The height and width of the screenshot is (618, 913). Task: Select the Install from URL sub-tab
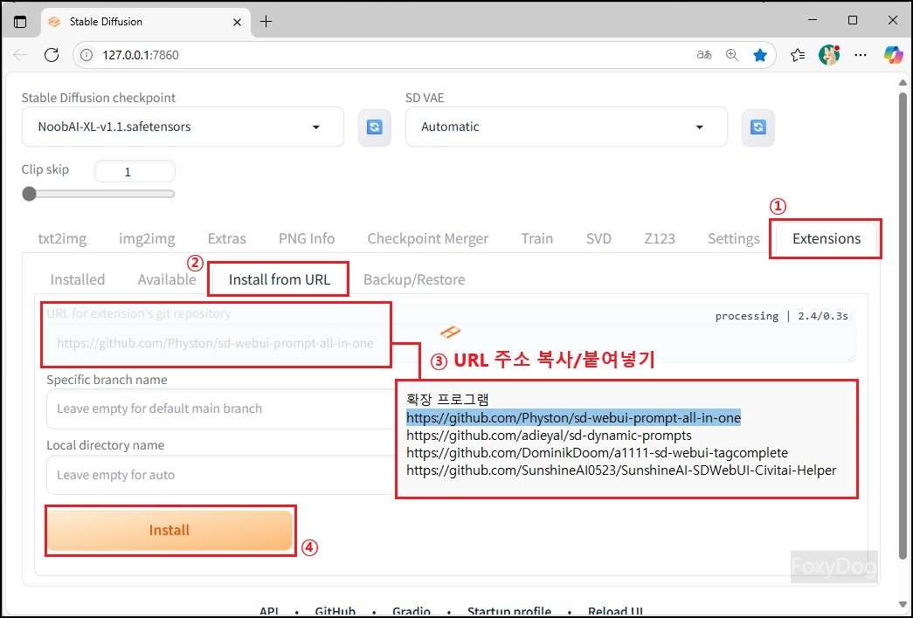click(x=280, y=279)
